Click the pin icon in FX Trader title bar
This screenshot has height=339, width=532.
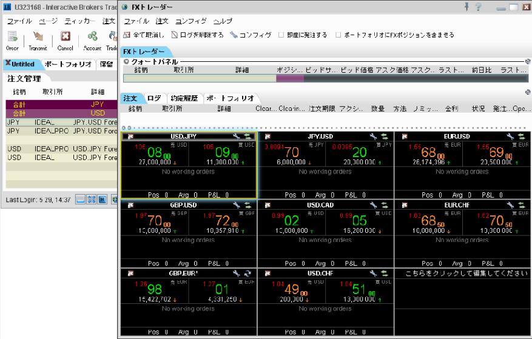point(467,6)
